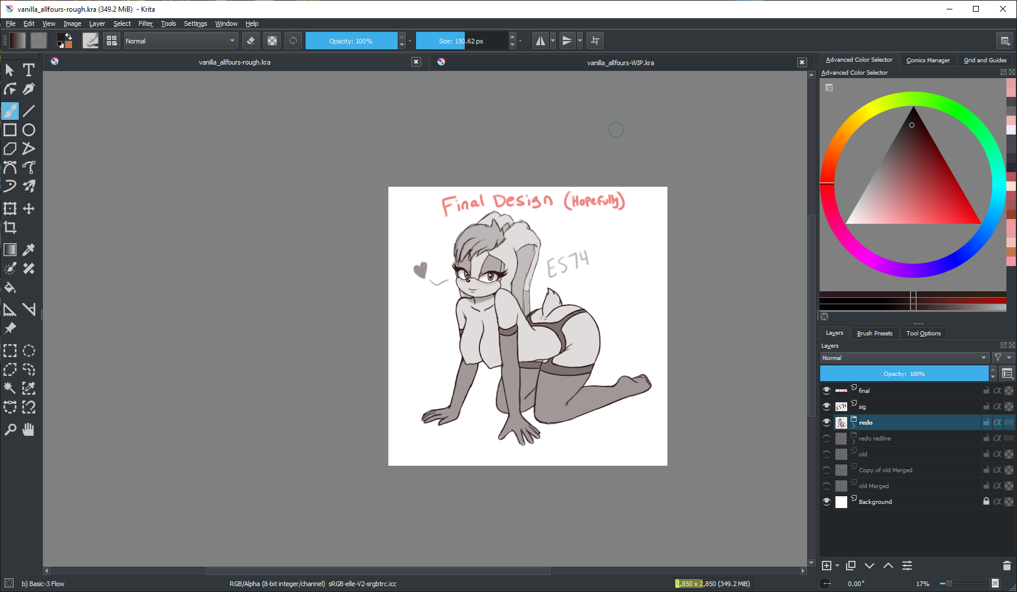Select the Line tool

coord(28,110)
